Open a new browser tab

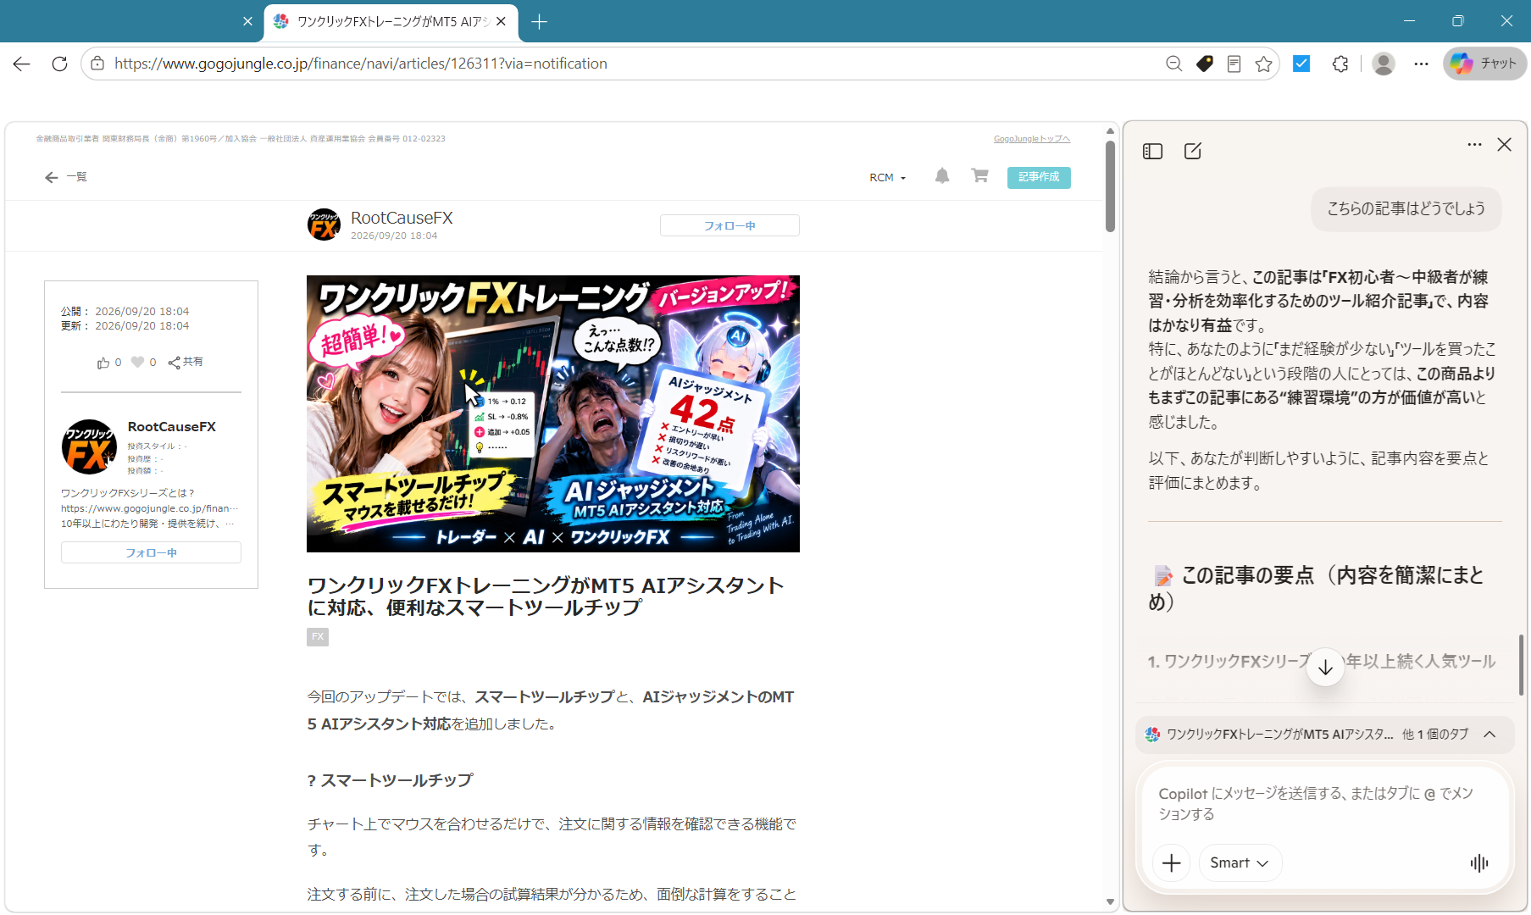coord(539,21)
